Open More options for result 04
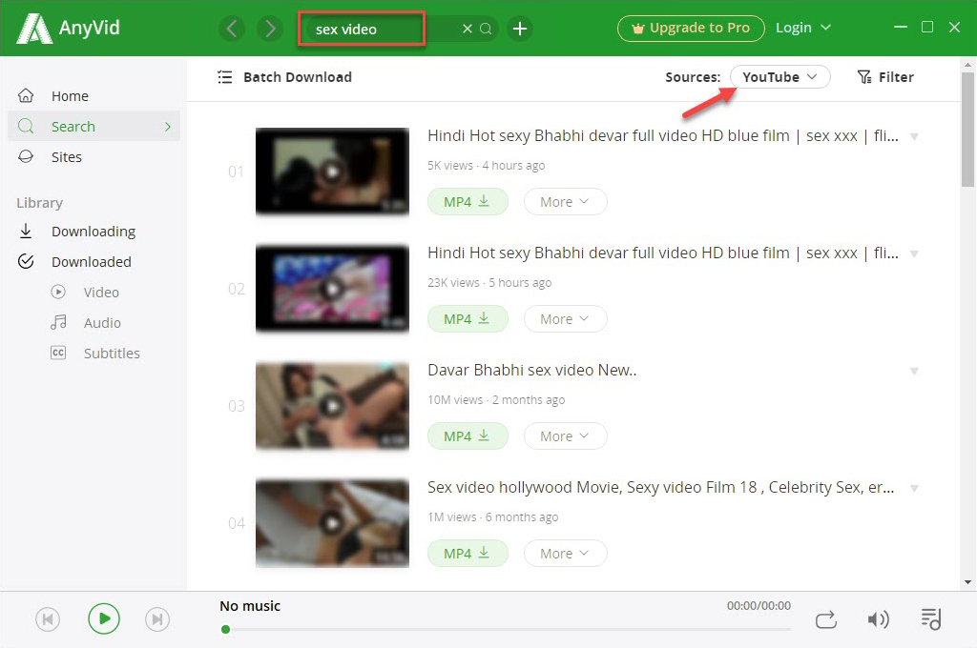This screenshot has width=977, height=648. (565, 554)
